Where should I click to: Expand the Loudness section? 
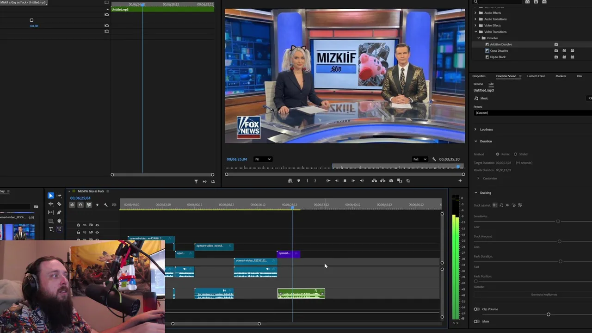tap(475, 129)
